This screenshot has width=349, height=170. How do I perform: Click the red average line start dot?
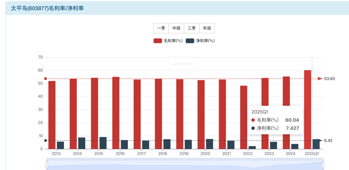(46, 79)
